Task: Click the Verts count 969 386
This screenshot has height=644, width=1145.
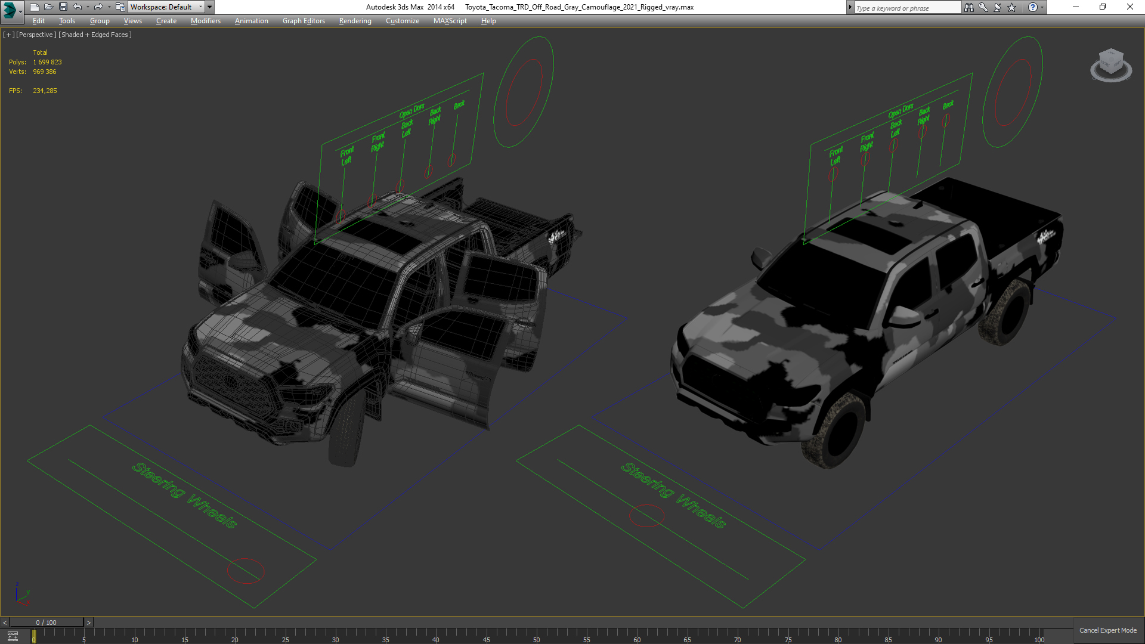Action: (45, 72)
